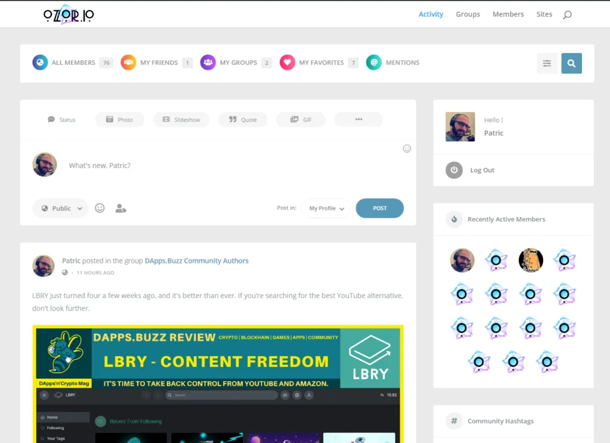The image size is (610, 443).
Task: Open the My Profile post-in dropdown
Action: pyautogui.click(x=326, y=208)
